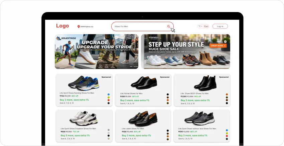This screenshot has width=284, height=146.
Task: Pick blue swatch on without lace Shoes card
Action: pyautogui.click(x=227, y=130)
